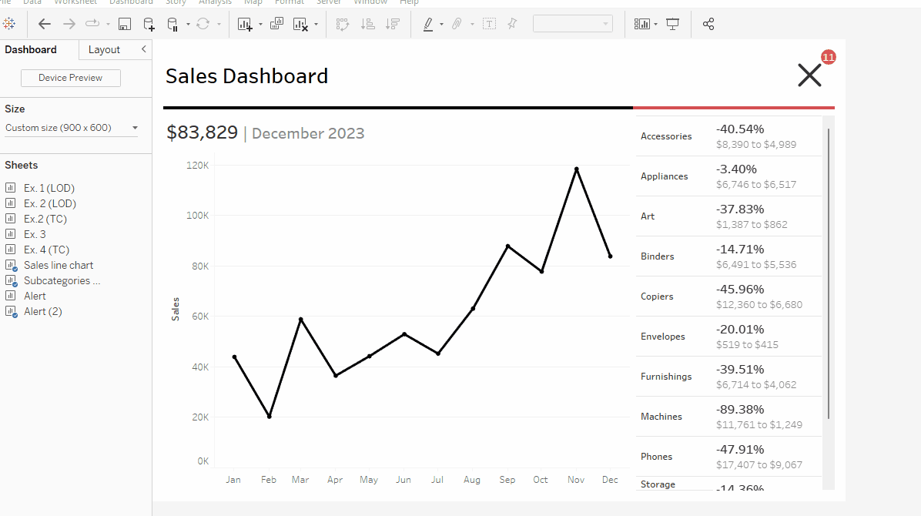Select the Dashboard tab
Screen dimensions: 921x516
(x=31, y=49)
